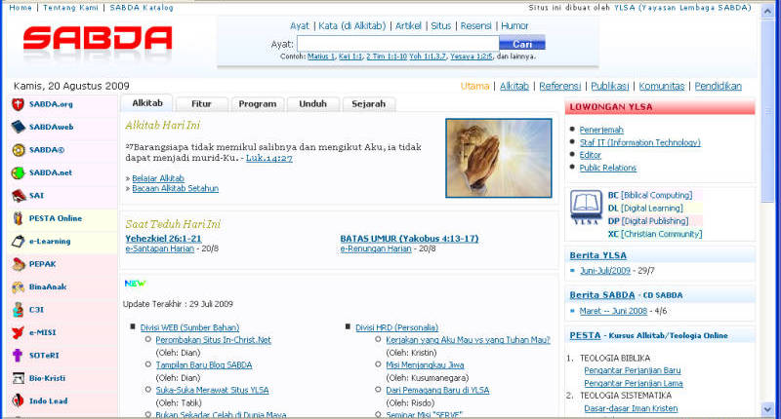Open the Public Relations job link
781x419 pixels.
[607, 168]
